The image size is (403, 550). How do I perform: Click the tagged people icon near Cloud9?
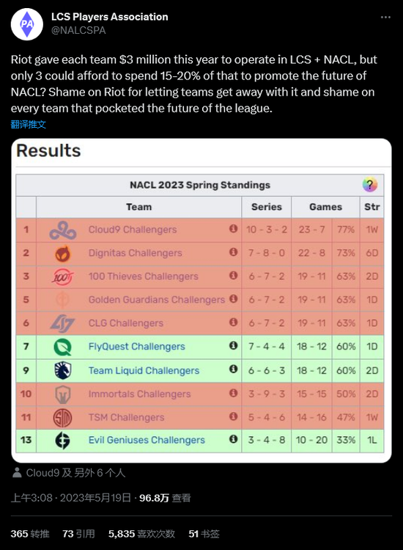pos(17,472)
